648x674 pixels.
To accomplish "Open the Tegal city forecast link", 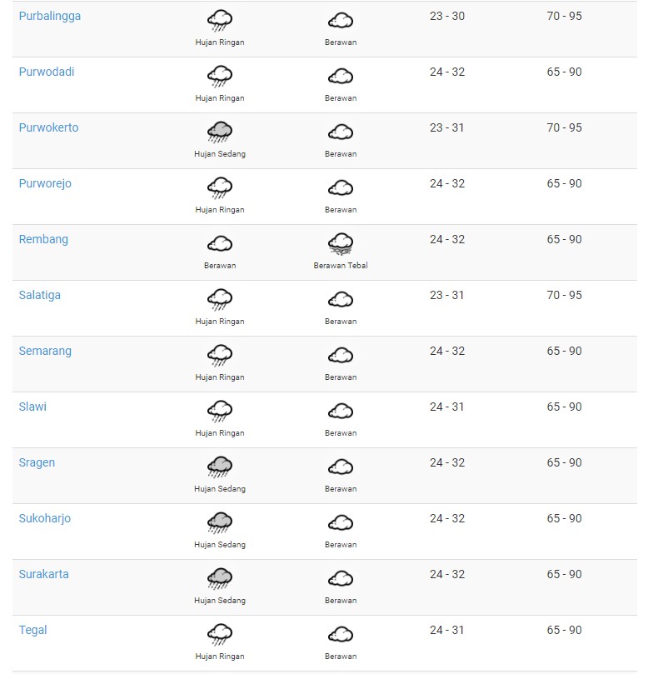I will click(32, 631).
